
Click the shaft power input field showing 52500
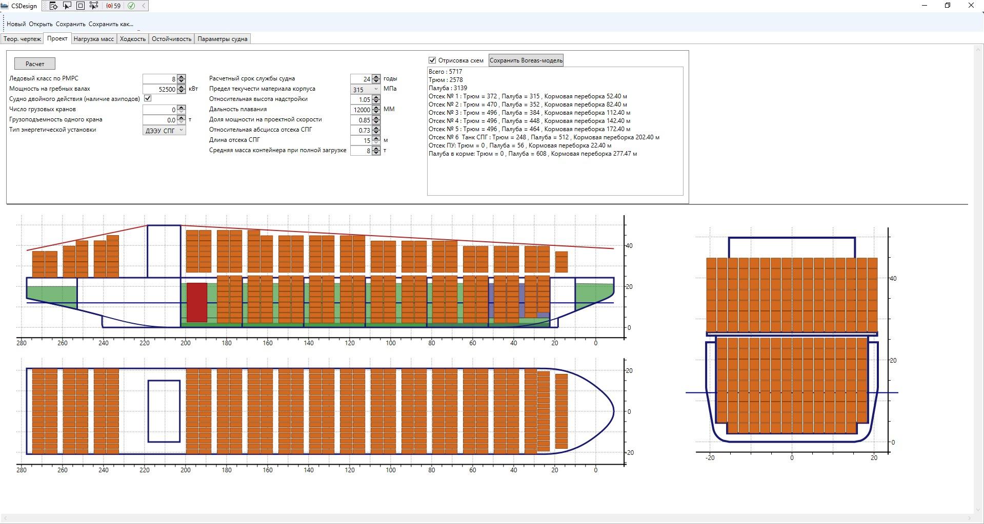click(x=159, y=89)
